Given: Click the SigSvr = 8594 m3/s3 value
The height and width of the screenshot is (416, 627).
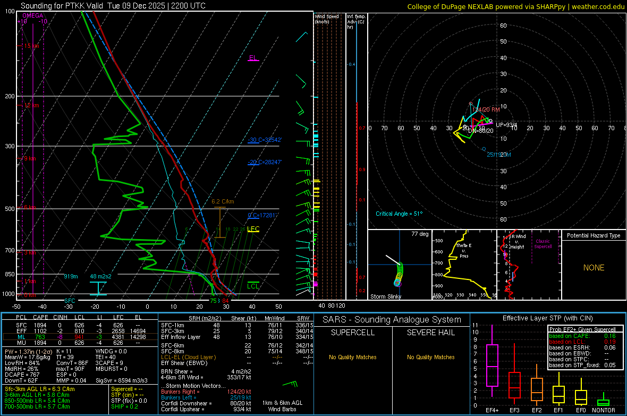Looking at the screenshot, I should coord(122,380).
